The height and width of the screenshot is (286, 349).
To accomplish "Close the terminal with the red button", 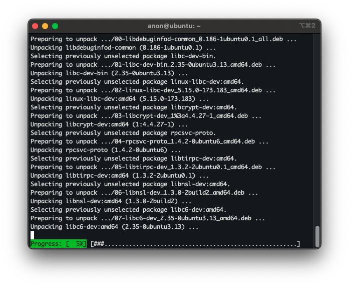I will (x=35, y=26).
